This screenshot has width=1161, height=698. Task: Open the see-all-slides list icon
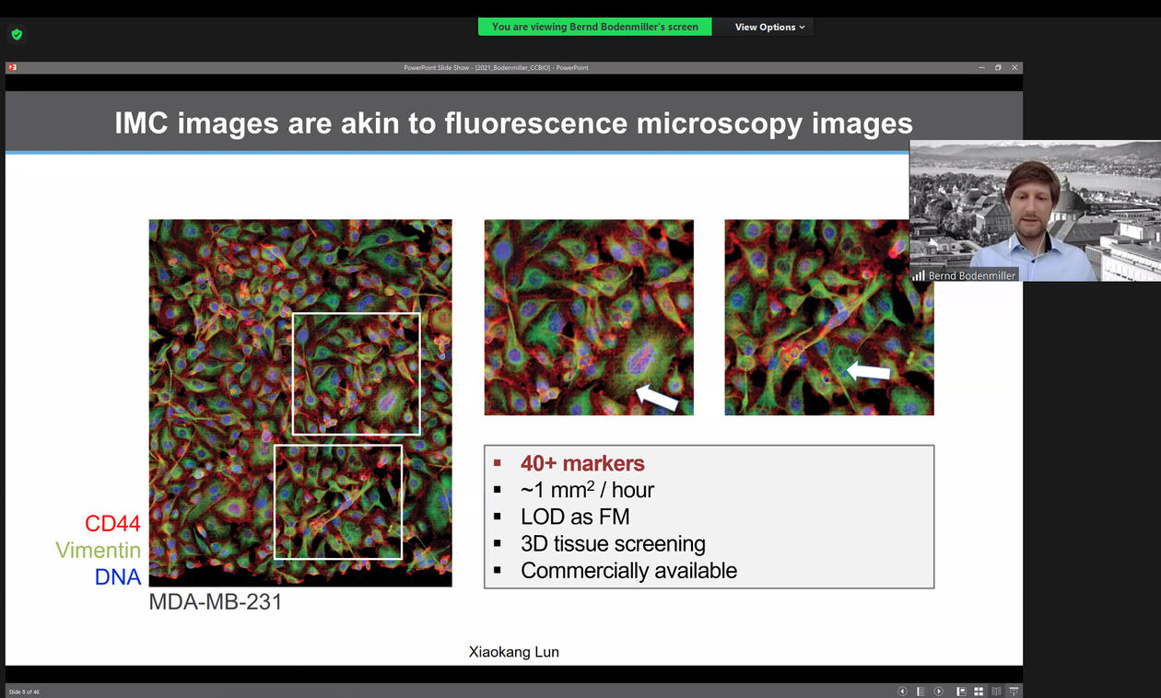click(921, 692)
